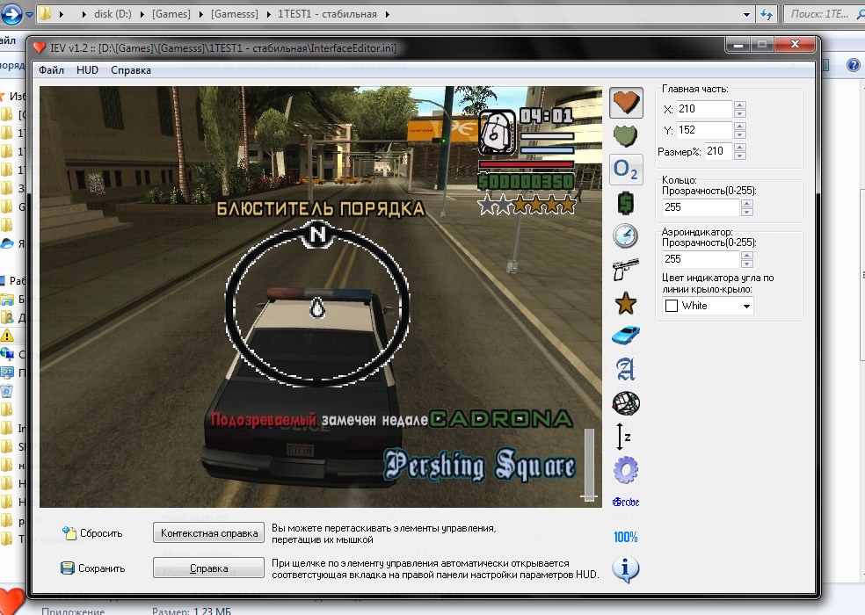Click the [Games] breadcrumb in address bar

tap(171, 14)
